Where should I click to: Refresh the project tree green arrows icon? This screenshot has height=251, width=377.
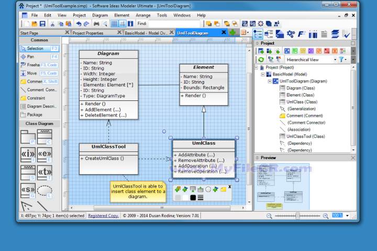[x=261, y=59]
